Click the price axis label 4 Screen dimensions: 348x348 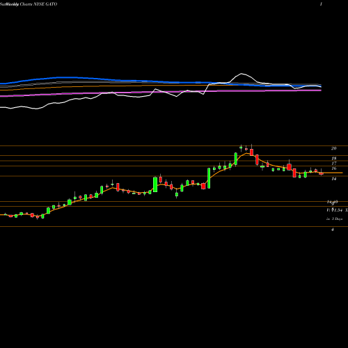click(x=333, y=230)
